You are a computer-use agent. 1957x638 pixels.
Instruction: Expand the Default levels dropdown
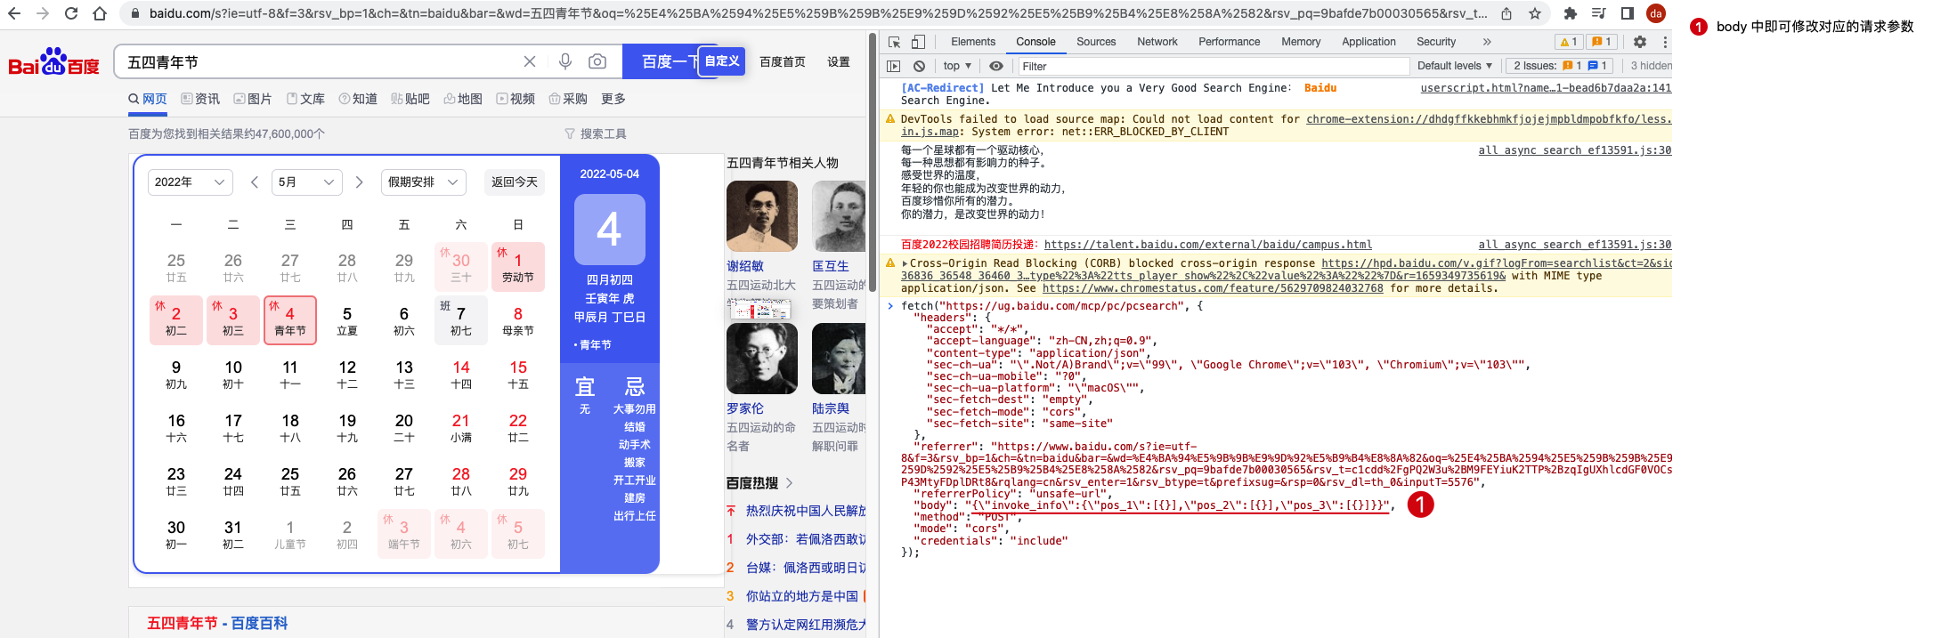point(1454,66)
